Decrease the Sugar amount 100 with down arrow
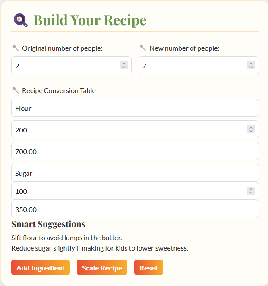The image size is (268, 286). pos(251,193)
